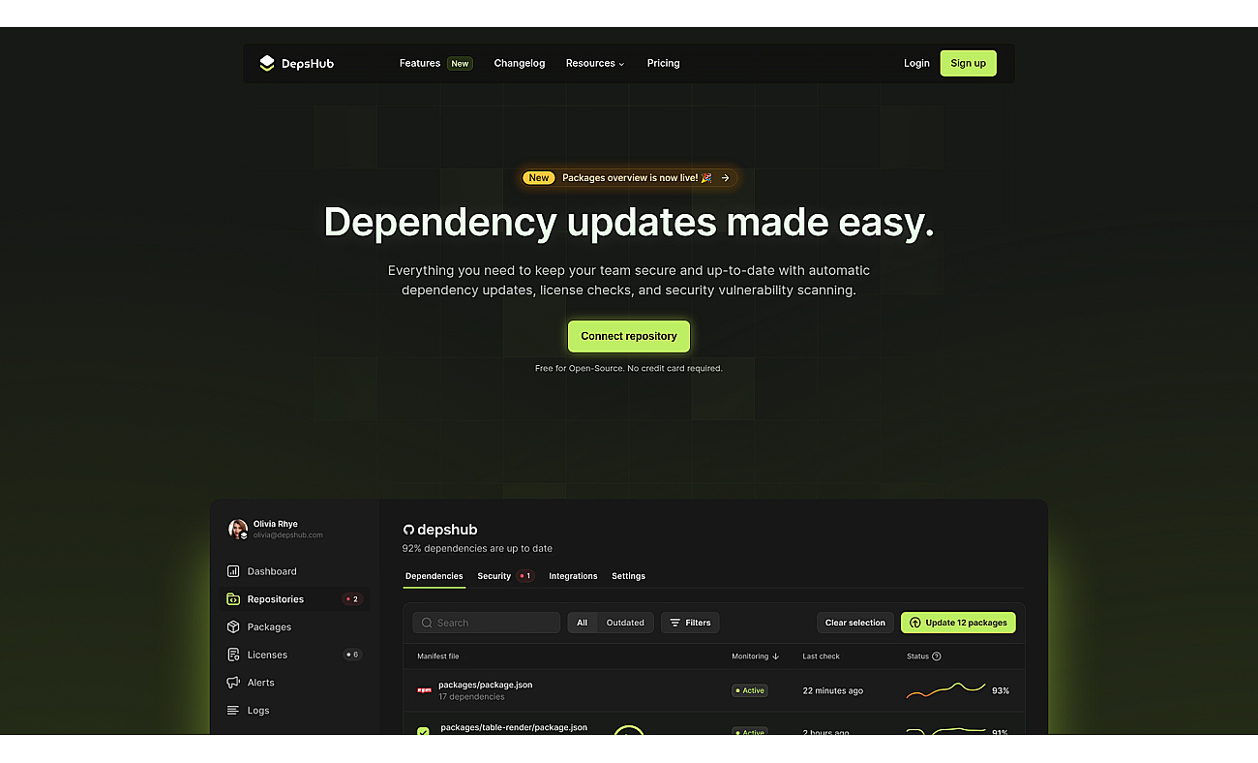
Task: Switch to the Integrations tab
Action: 573,576
